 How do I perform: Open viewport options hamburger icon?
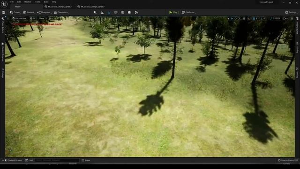coord(7,18)
